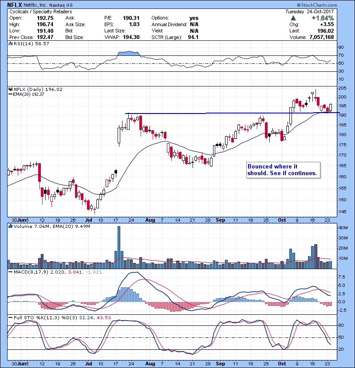Click the bar icon beside the Volume label
The height and width of the screenshot is (368, 355).
coord(10,226)
